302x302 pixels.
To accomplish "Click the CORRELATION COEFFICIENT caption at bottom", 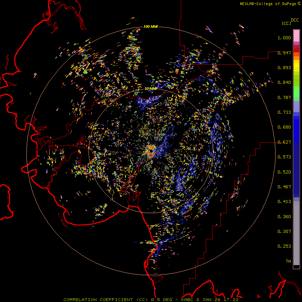I will tap(151, 300).
